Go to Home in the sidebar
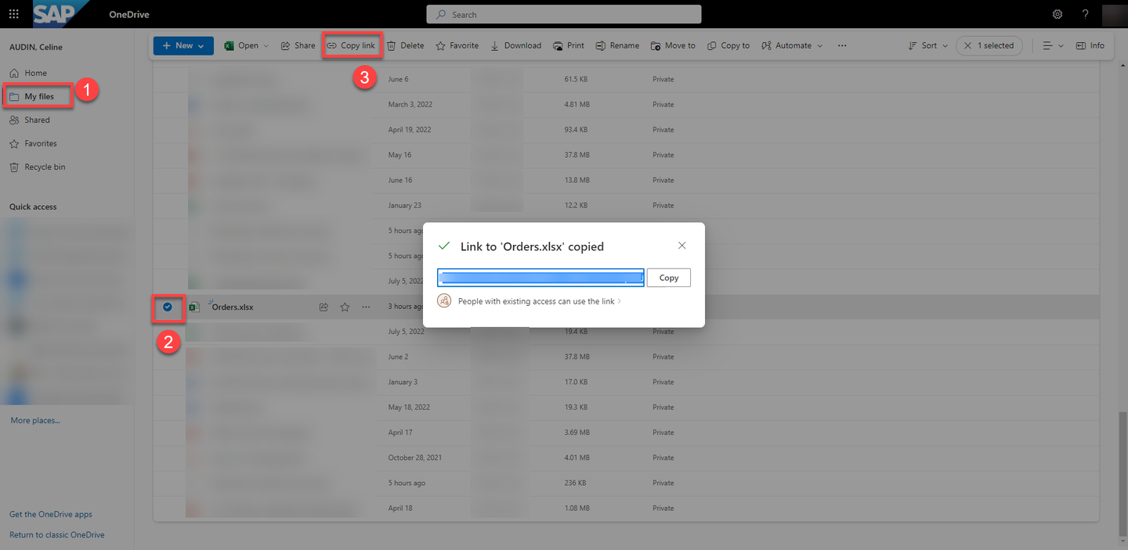The width and height of the screenshot is (1128, 550). (x=28, y=73)
